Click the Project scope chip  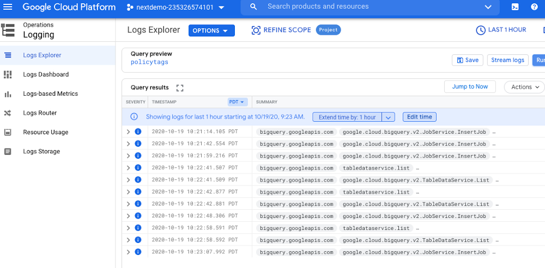[x=329, y=30]
